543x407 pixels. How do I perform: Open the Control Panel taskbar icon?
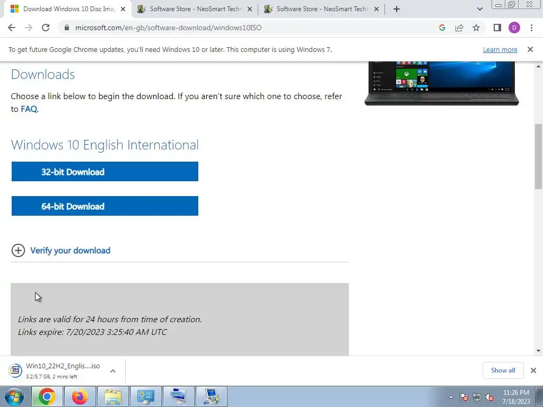click(145, 396)
